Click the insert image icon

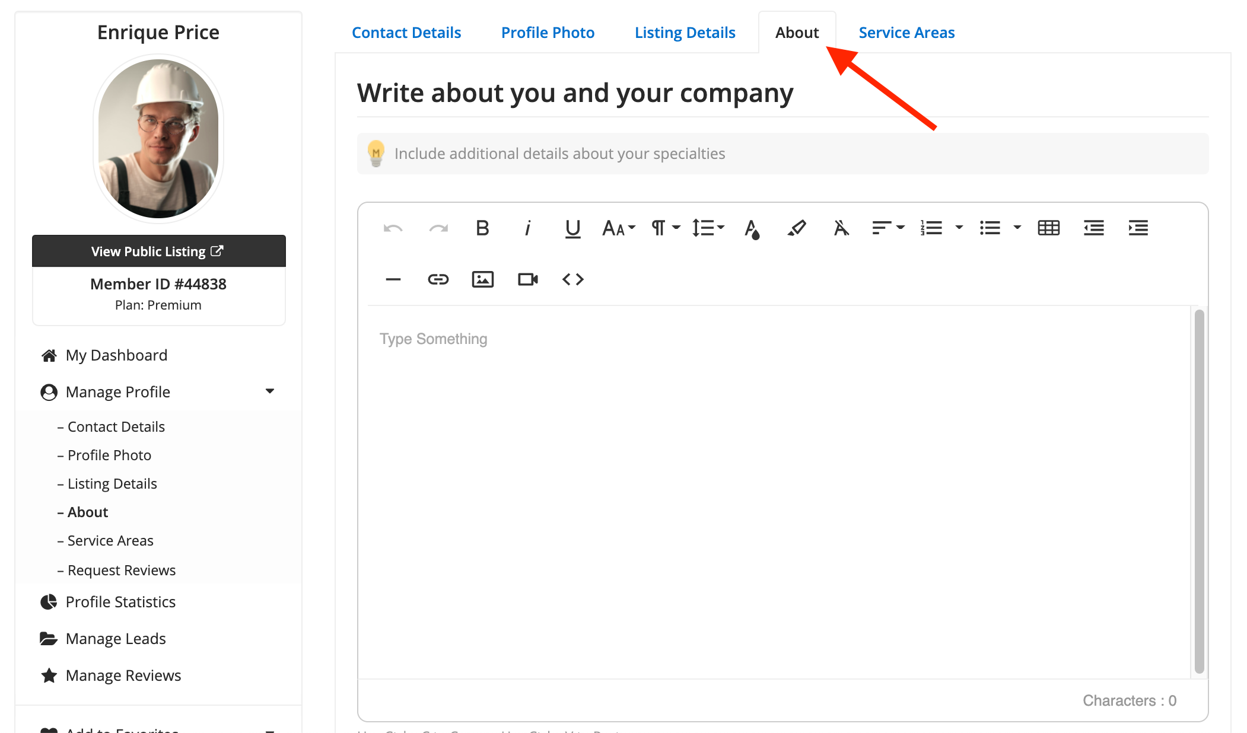tap(482, 279)
